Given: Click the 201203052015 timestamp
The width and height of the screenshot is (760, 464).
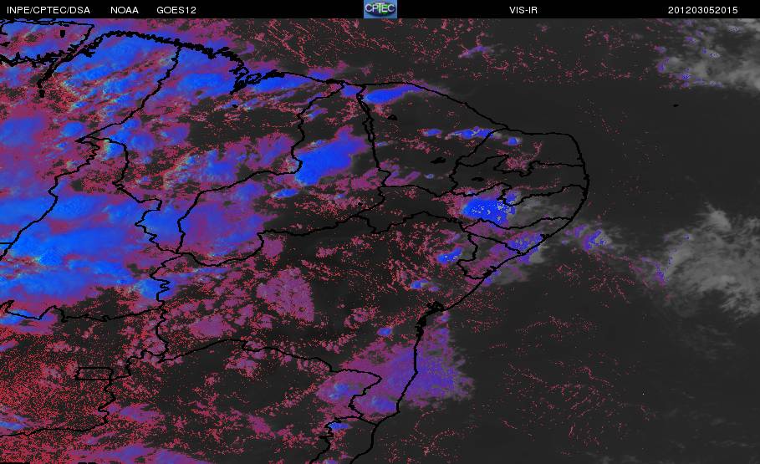Looking at the screenshot, I should point(703,10).
